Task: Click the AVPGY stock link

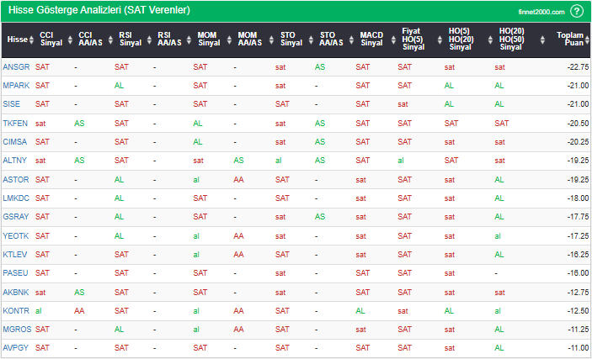Action: [x=15, y=348]
